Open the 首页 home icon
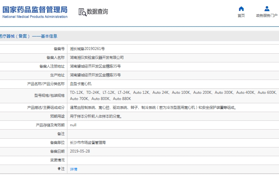 (x=241, y=8)
